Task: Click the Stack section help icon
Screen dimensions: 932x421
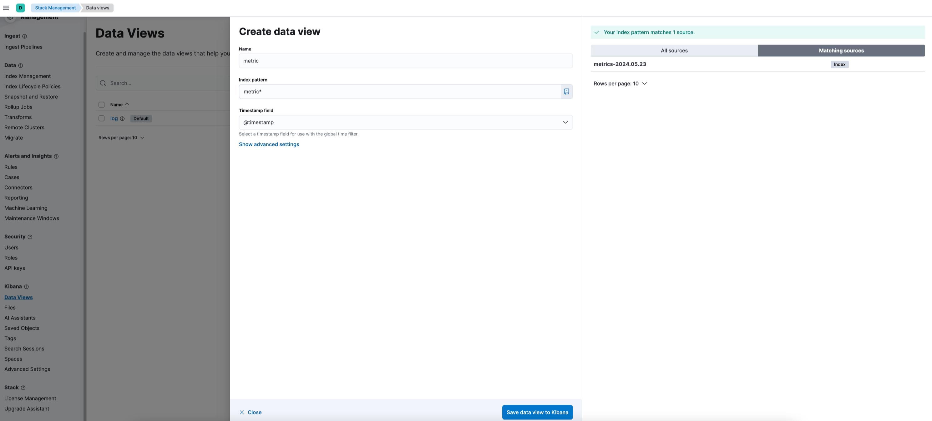Action: click(x=23, y=388)
